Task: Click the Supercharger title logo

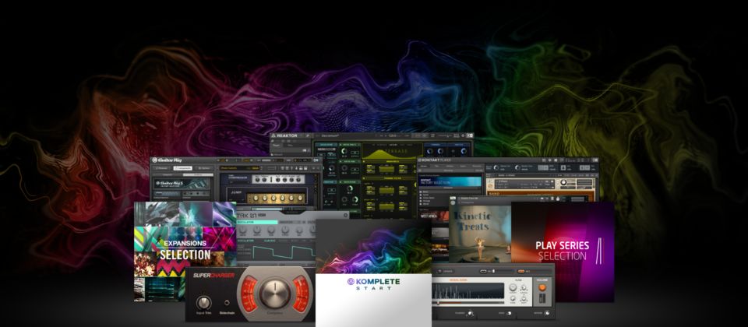Action: click(213, 275)
